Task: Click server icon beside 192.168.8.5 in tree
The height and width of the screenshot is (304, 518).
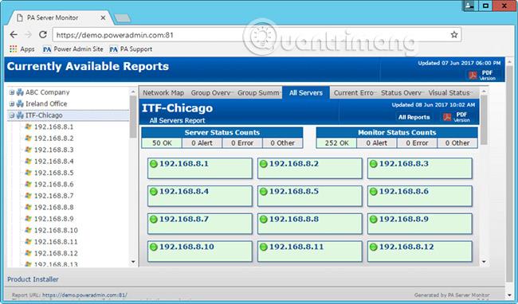Action: point(29,173)
